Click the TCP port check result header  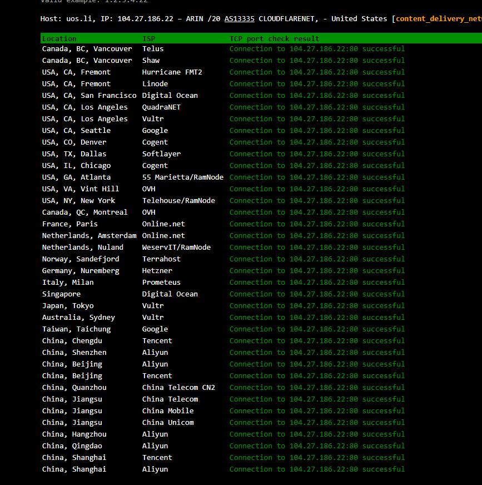275,38
